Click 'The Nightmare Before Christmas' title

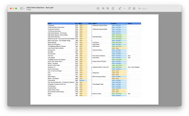click(57, 46)
